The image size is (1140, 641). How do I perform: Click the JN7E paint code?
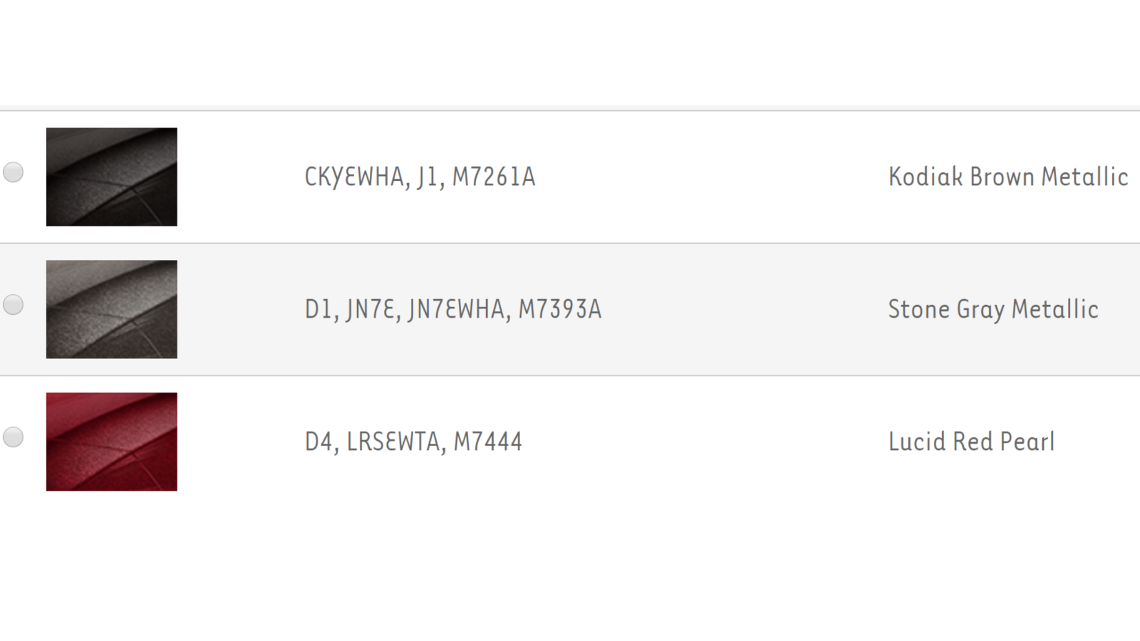tap(370, 309)
